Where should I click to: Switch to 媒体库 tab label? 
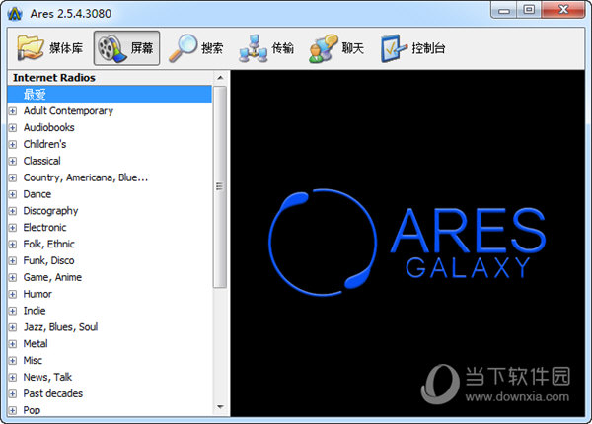(x=66, y=48)
